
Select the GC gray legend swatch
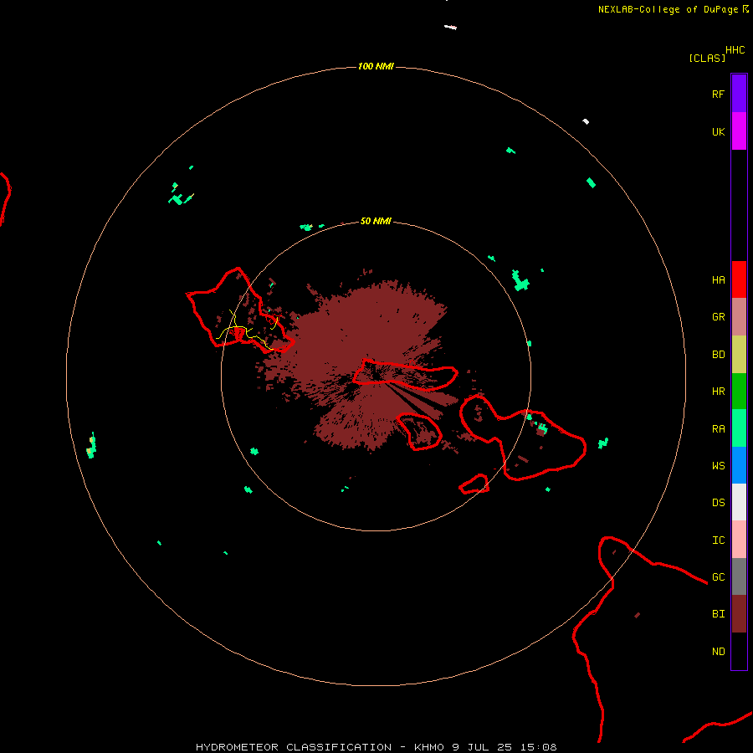coord(739,576)
